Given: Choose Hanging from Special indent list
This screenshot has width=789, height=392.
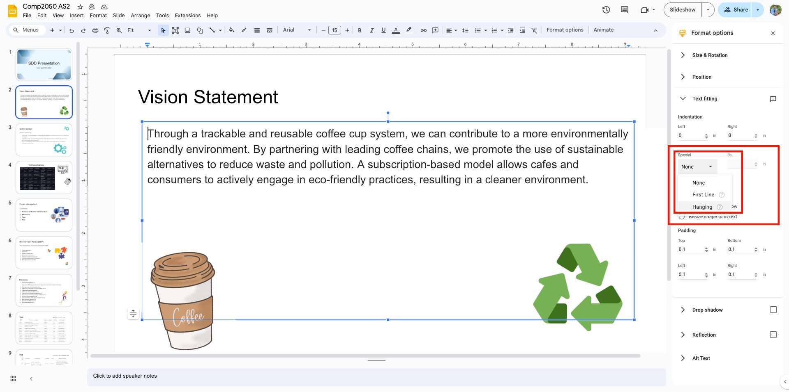Looking at the screenshot, I should tap(705, 207).
